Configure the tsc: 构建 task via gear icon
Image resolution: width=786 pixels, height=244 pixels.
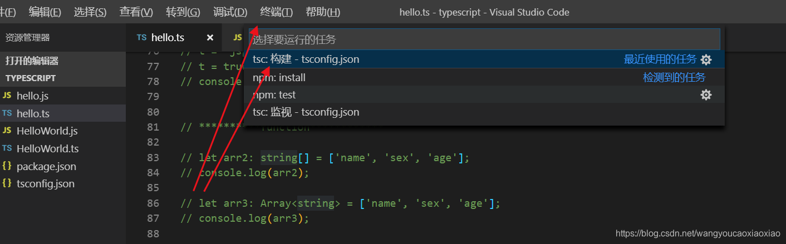[x=706, y=60]
